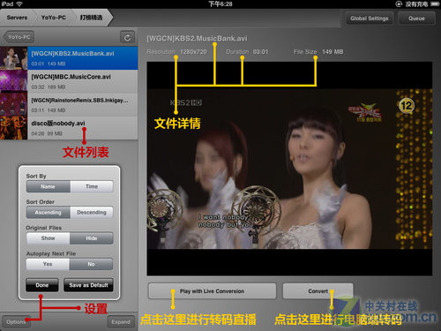Set sort order to Ascending
The image size is (441, 331).
[48, 213]
